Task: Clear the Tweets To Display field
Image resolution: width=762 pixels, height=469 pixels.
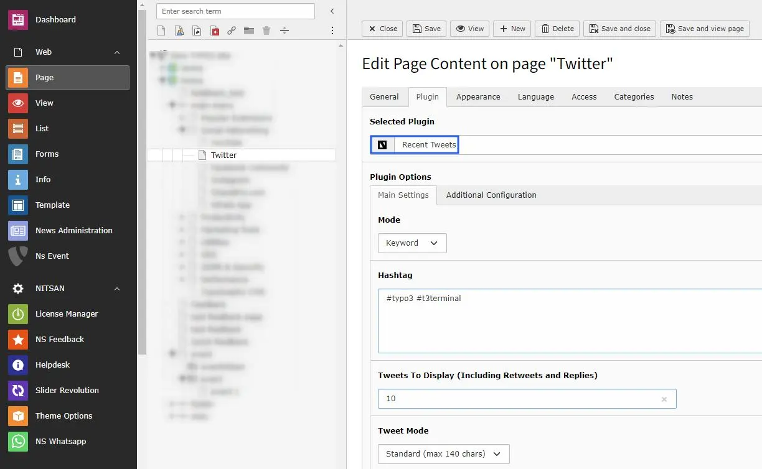Action: click(x=664, y=399)
